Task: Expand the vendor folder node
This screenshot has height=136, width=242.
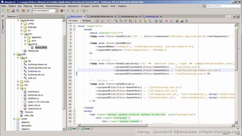Action: coord(14,119)
